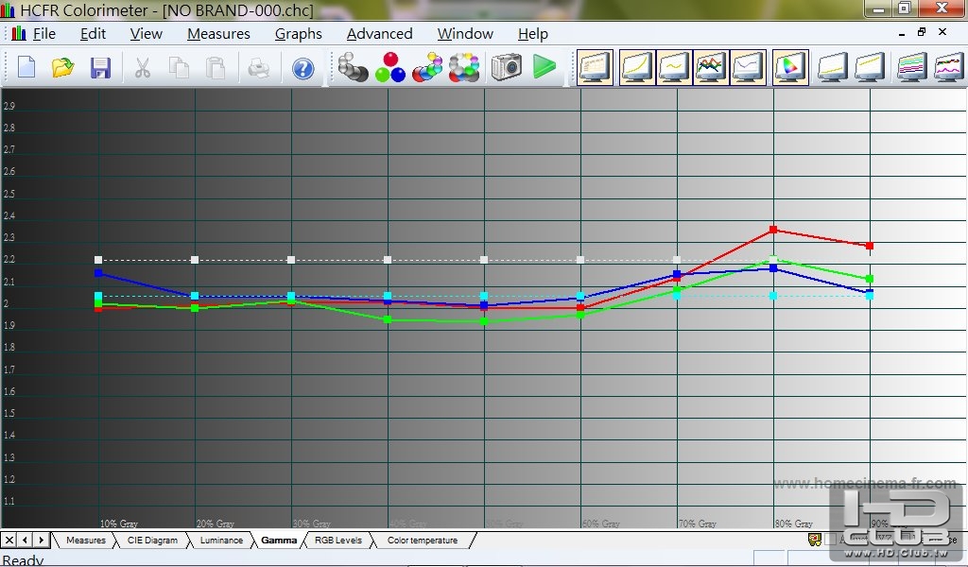The height and width of the screenshot is (567, 968).
Task: Click the monitor icon with rising yellow line
Action: [x=870, y=67]
